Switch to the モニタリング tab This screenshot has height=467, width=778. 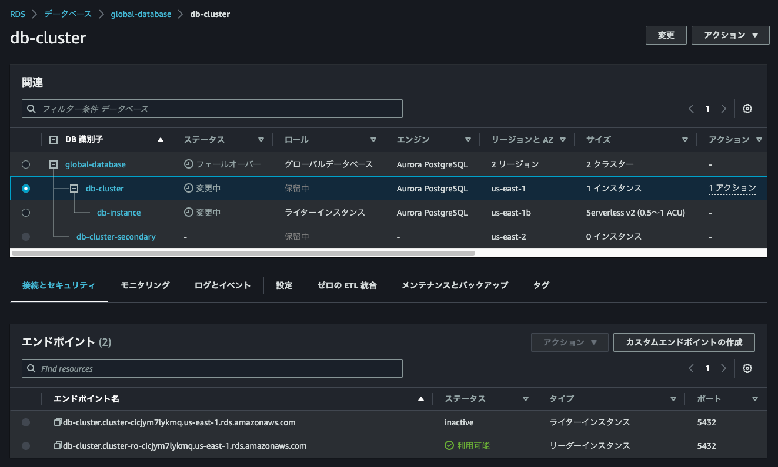(144, 285)
